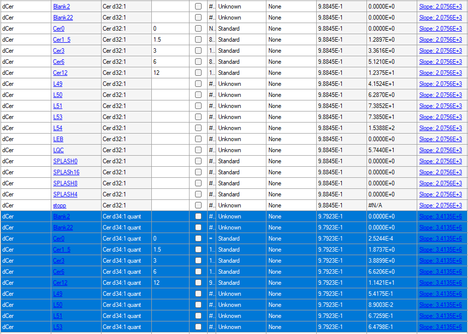Open the Slope 3.4135E+6 link for Cer6 d34:1 quant
This screenshot has height=334, width=468.
pyautogui.click(x=440, y=272)
